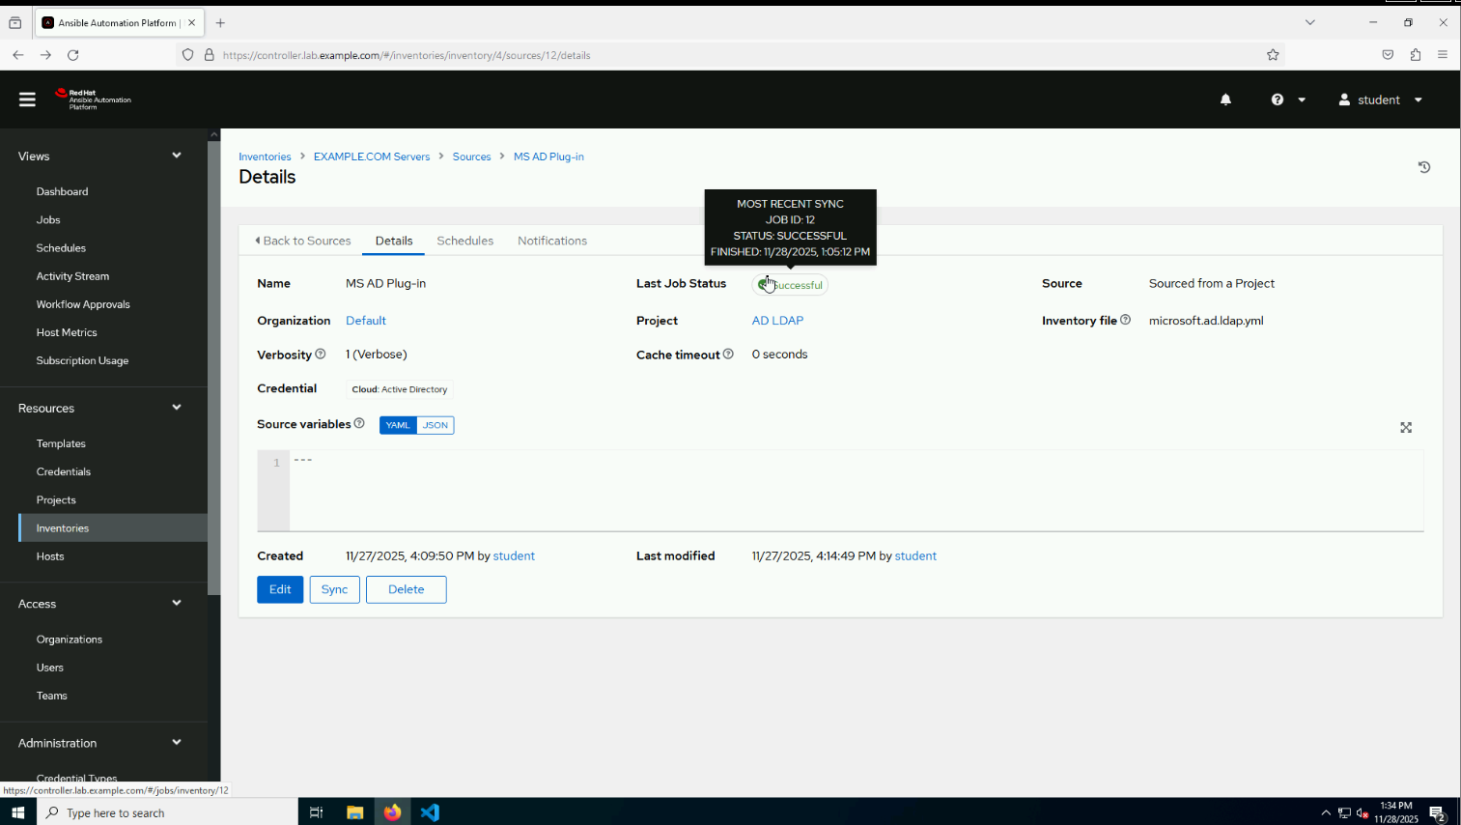Collapse the Views navigation section
Screen dimensions: 1461x825
(x=177, y=156)
